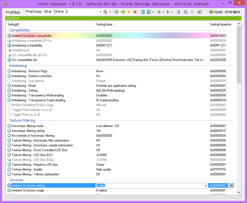Click gear icon beside Toggle FXAA on or off
Screen dimensions: 247x203
[x=9, y=115]
